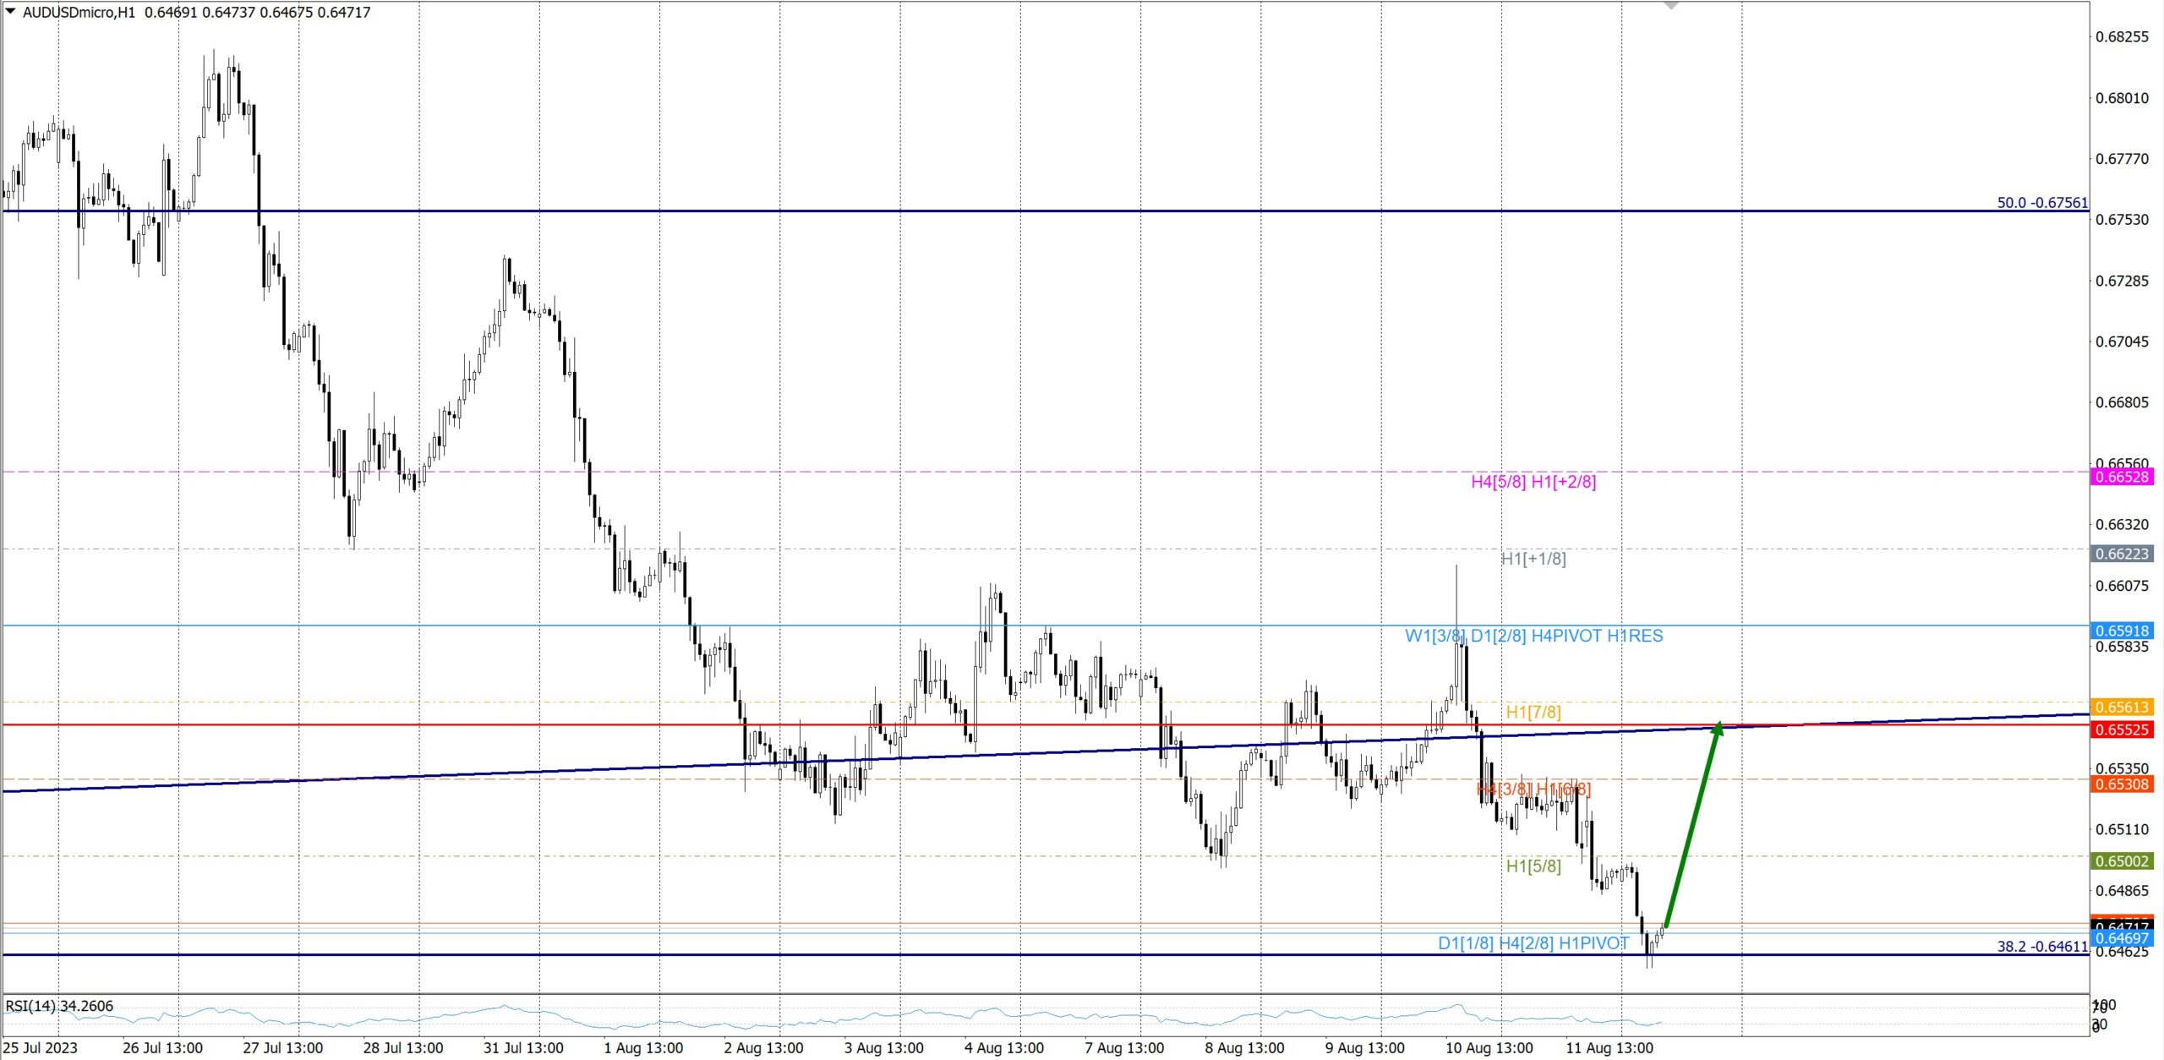This screenshot has height=1060, width=2164.
Task: Select the 50.0 -0.67561 Fibonacci label
Action: tap(2041, 203)
